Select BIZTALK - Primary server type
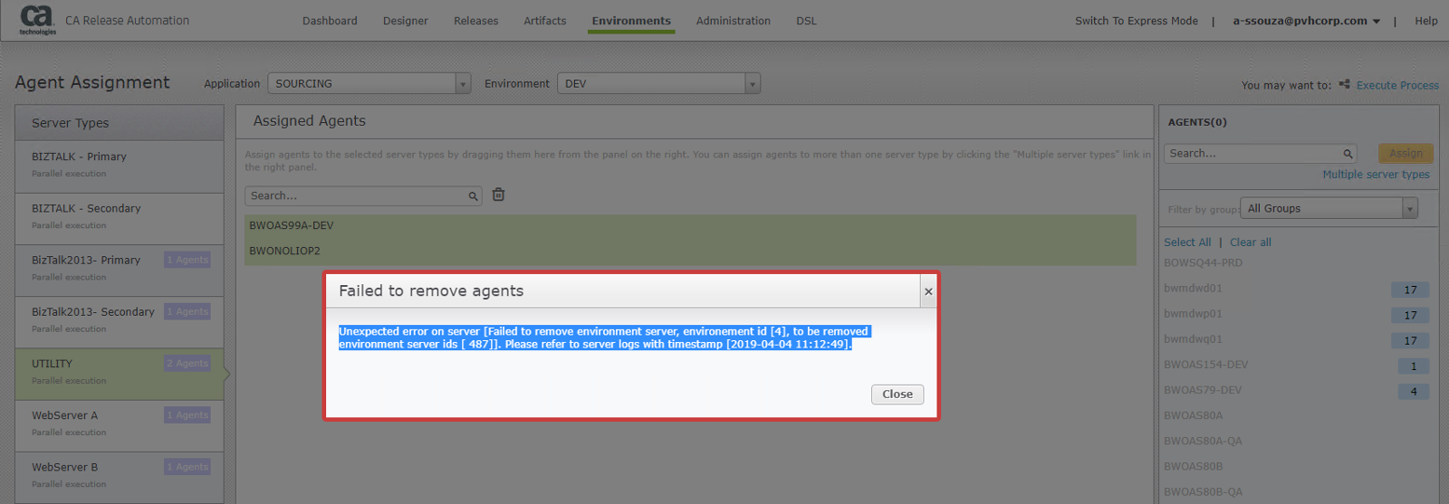The width and height of the screenshot is (1449, 504). pos(120,166)
